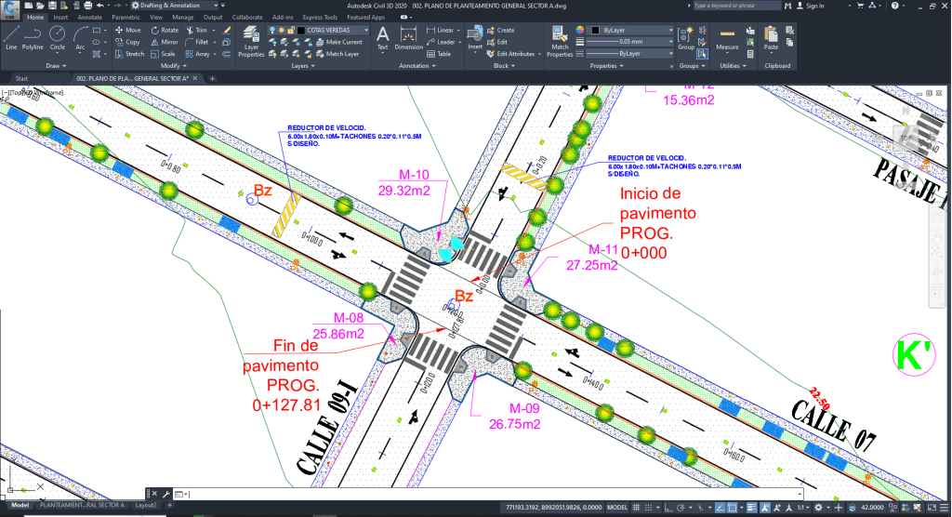
Task: Click the Group tool
Action: pyautogui.click(x=686, y=38)
